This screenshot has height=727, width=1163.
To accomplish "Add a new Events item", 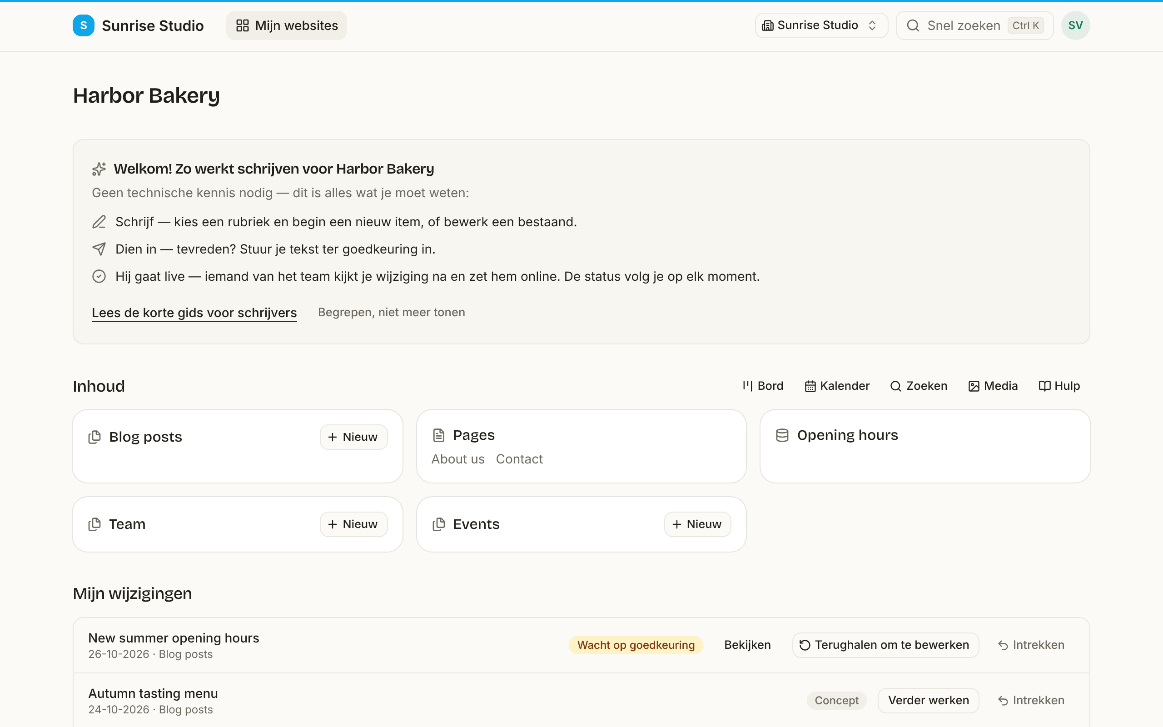I will pos(698,524).
